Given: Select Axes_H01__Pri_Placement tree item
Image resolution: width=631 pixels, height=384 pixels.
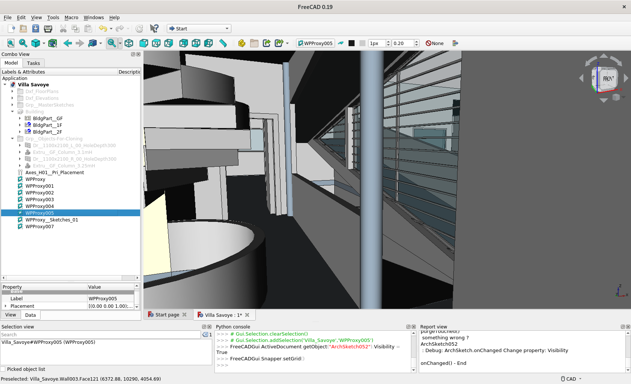Looking at the screenshot, I should [x=55, y=172].
